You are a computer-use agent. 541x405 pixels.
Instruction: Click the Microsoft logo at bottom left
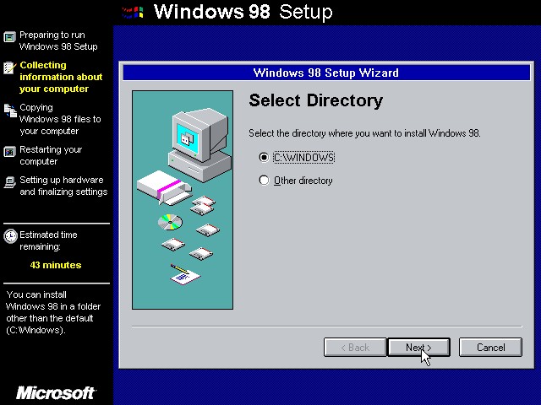[56, 392]
